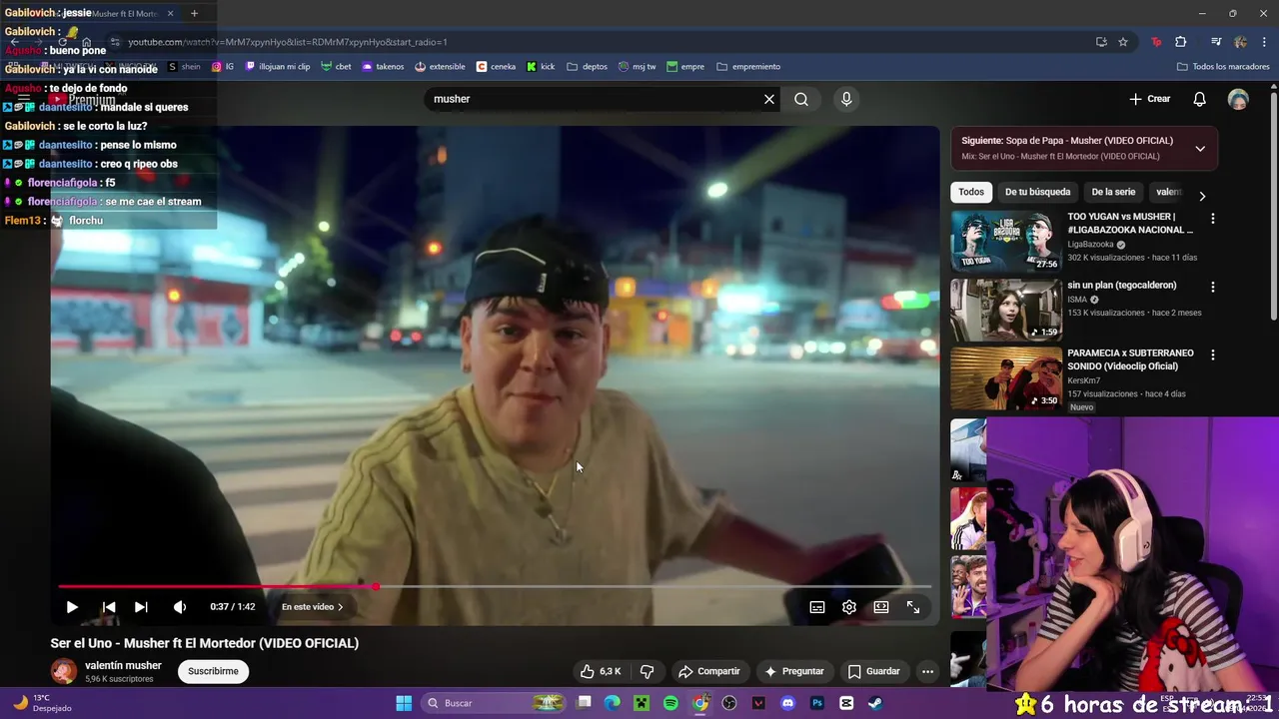Open valentín musher channel avatar
Image resolution: width=1279 pixels, height=719 pixels.
pos(64,671)
